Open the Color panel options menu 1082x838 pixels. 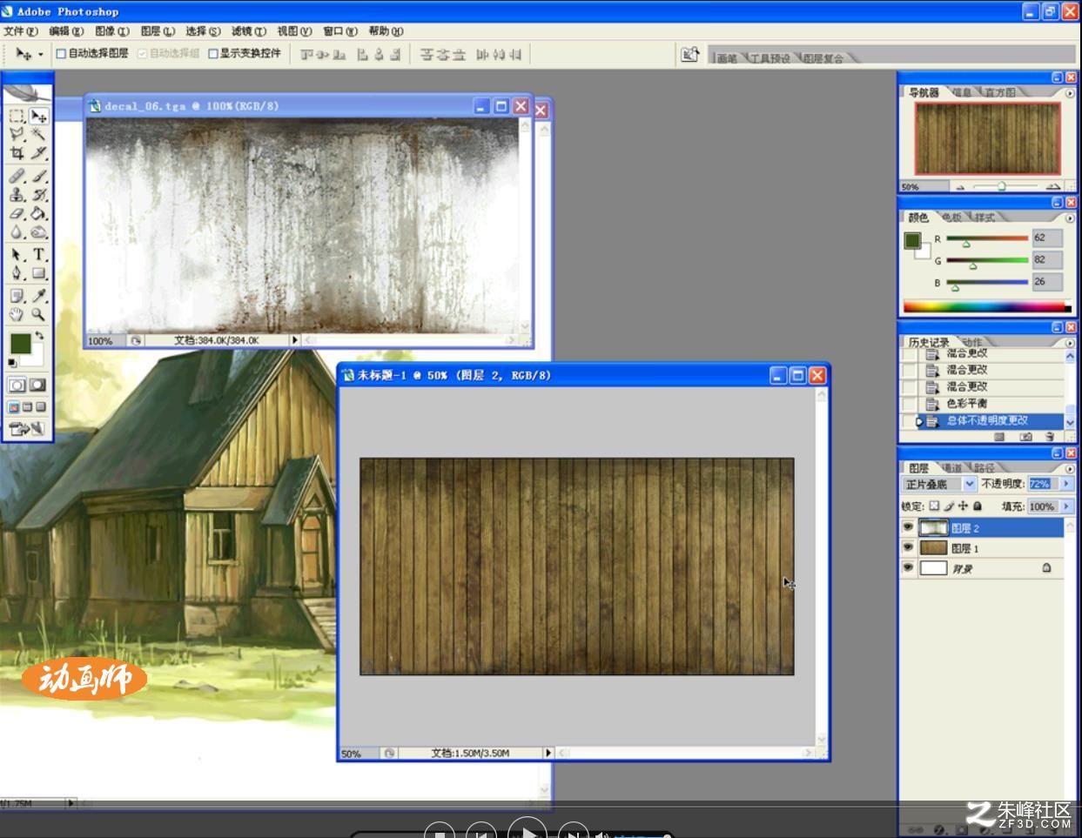click(1070, 218)
